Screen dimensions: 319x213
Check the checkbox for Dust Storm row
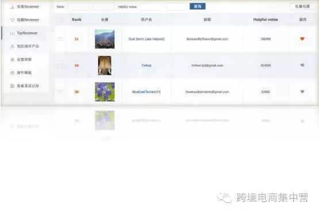click(x=60, y=39)
